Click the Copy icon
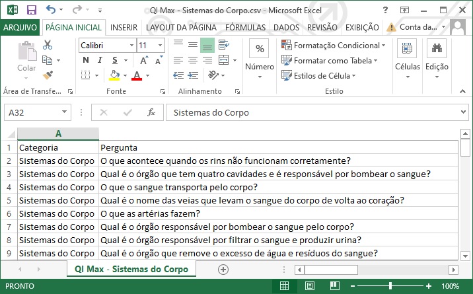 47,60
